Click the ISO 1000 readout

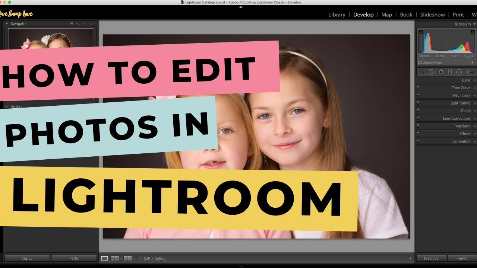pyautogui.click(x=424, y=56)
